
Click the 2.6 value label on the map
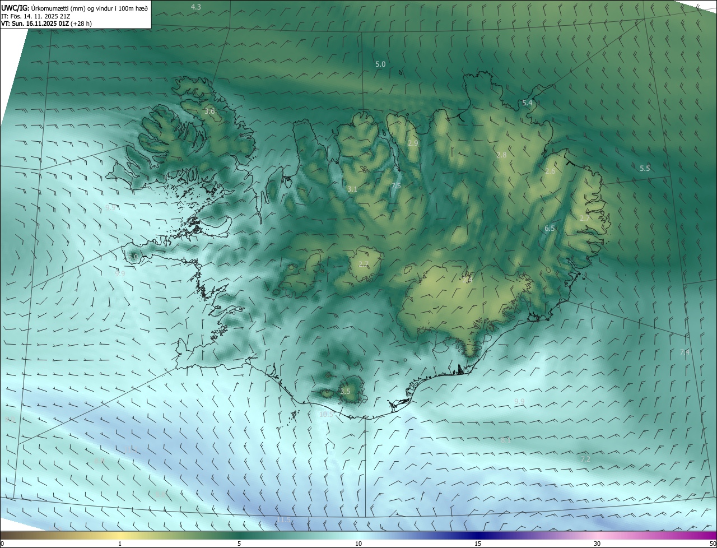coord(550,171)
